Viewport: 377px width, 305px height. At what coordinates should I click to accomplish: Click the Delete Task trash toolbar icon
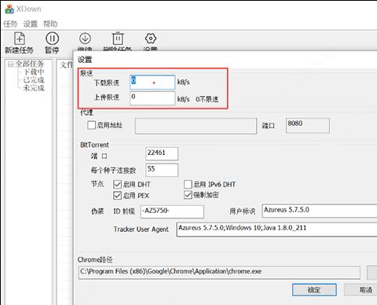tap(118, 39)
